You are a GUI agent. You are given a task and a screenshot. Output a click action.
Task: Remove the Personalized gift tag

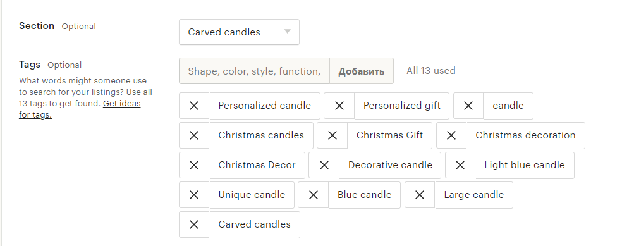click(339, 106)
